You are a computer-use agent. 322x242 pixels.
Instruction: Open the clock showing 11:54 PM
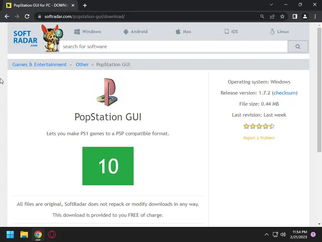299,234
